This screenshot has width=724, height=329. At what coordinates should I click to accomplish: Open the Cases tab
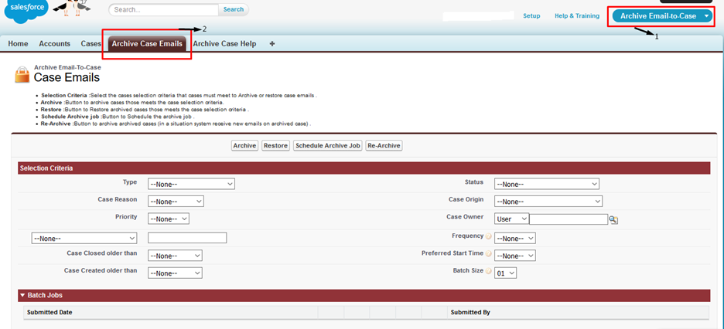(91, 44)
